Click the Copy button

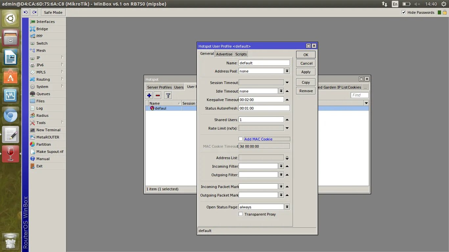coord(306,82)
